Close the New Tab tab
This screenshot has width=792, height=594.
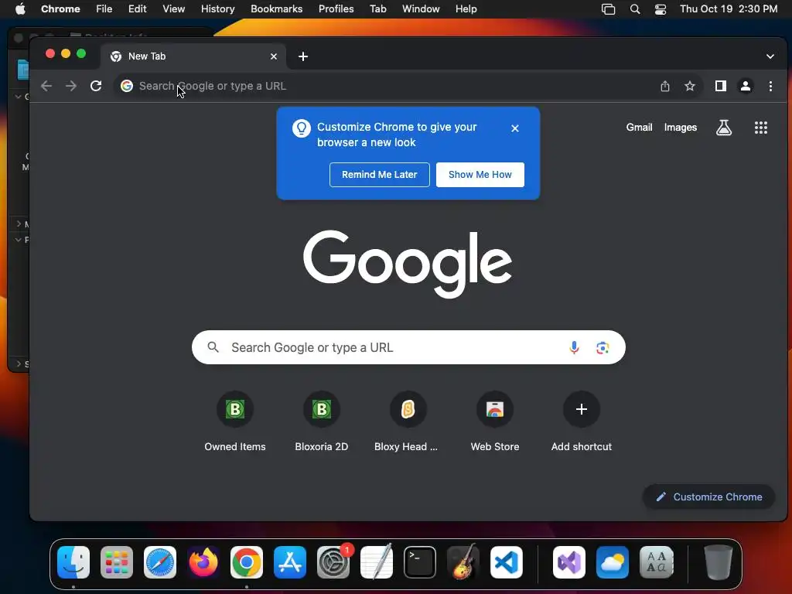pyautogui.click(x=274, y=56)
